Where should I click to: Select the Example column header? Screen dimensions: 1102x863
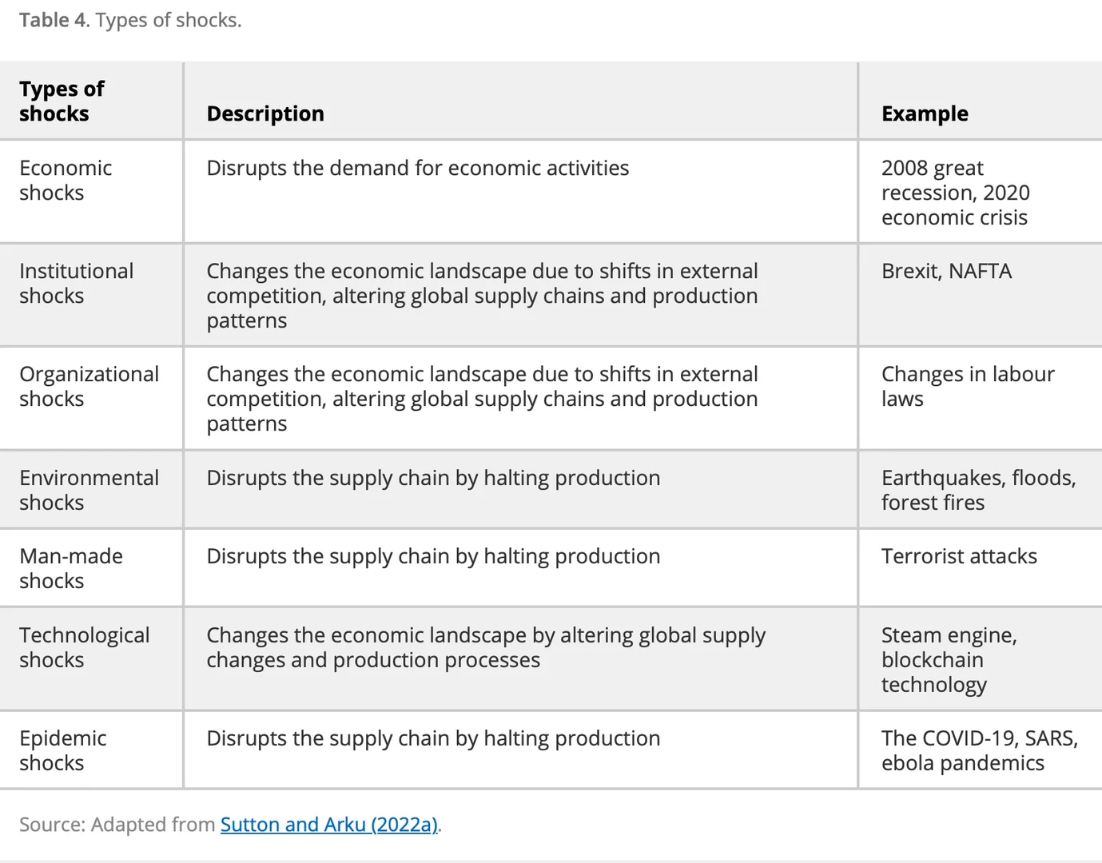click(925, 113)
